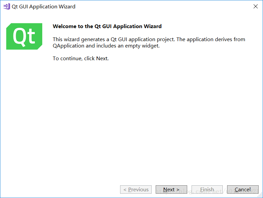Click the letter Q in the Qt logo
This screenshot has height=198, width=263.
pyautogui.click(x=19, y=36)
